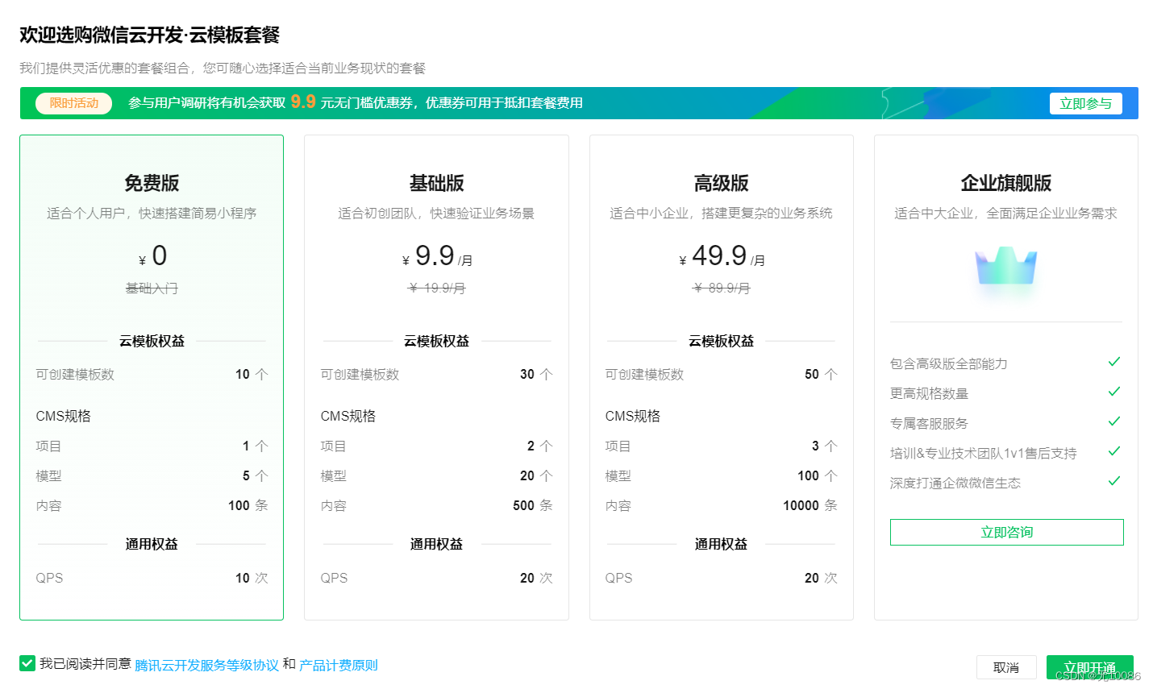Open the 腾讯云开发服务等级协议 link
Image resolution: width=1153 pixels, height=689 pixels.
click(206, 665)
